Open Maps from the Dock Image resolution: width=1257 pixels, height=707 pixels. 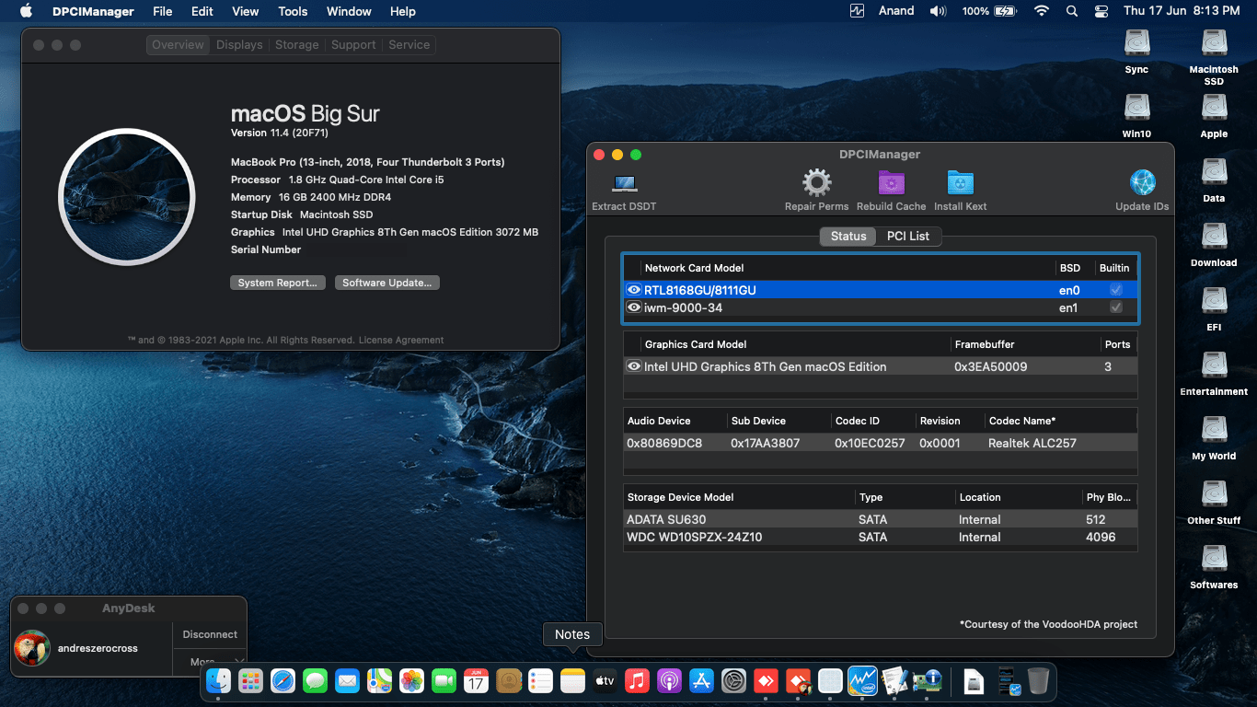click(379, 681)
